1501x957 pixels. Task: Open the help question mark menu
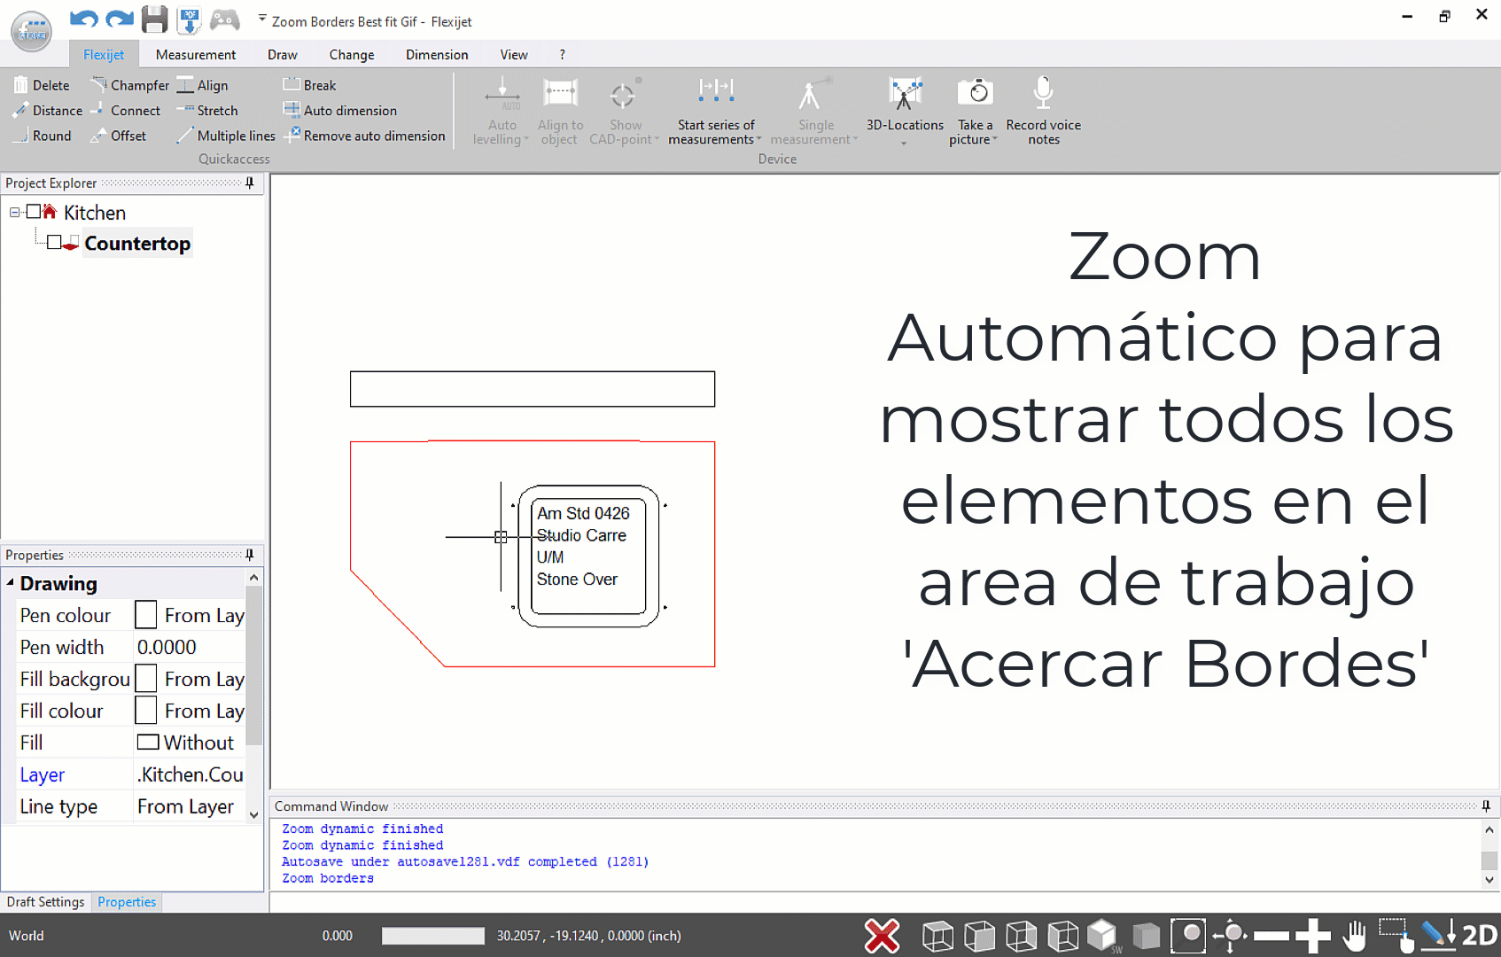coord(562,54)
